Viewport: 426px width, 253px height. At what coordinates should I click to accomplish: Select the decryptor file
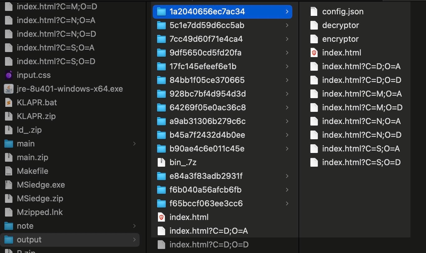click(340, 25)
